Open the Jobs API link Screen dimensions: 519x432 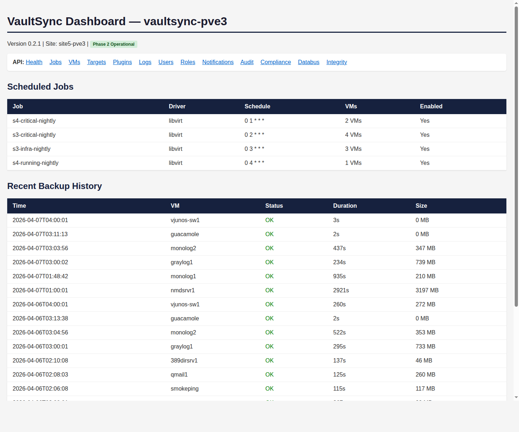[x=56, y=62]
